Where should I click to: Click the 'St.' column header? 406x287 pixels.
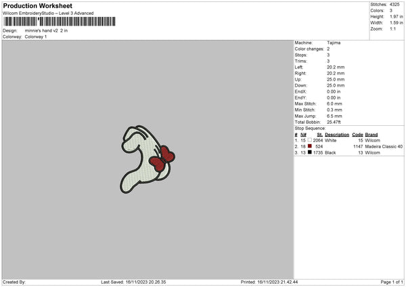tap(320, 135)
